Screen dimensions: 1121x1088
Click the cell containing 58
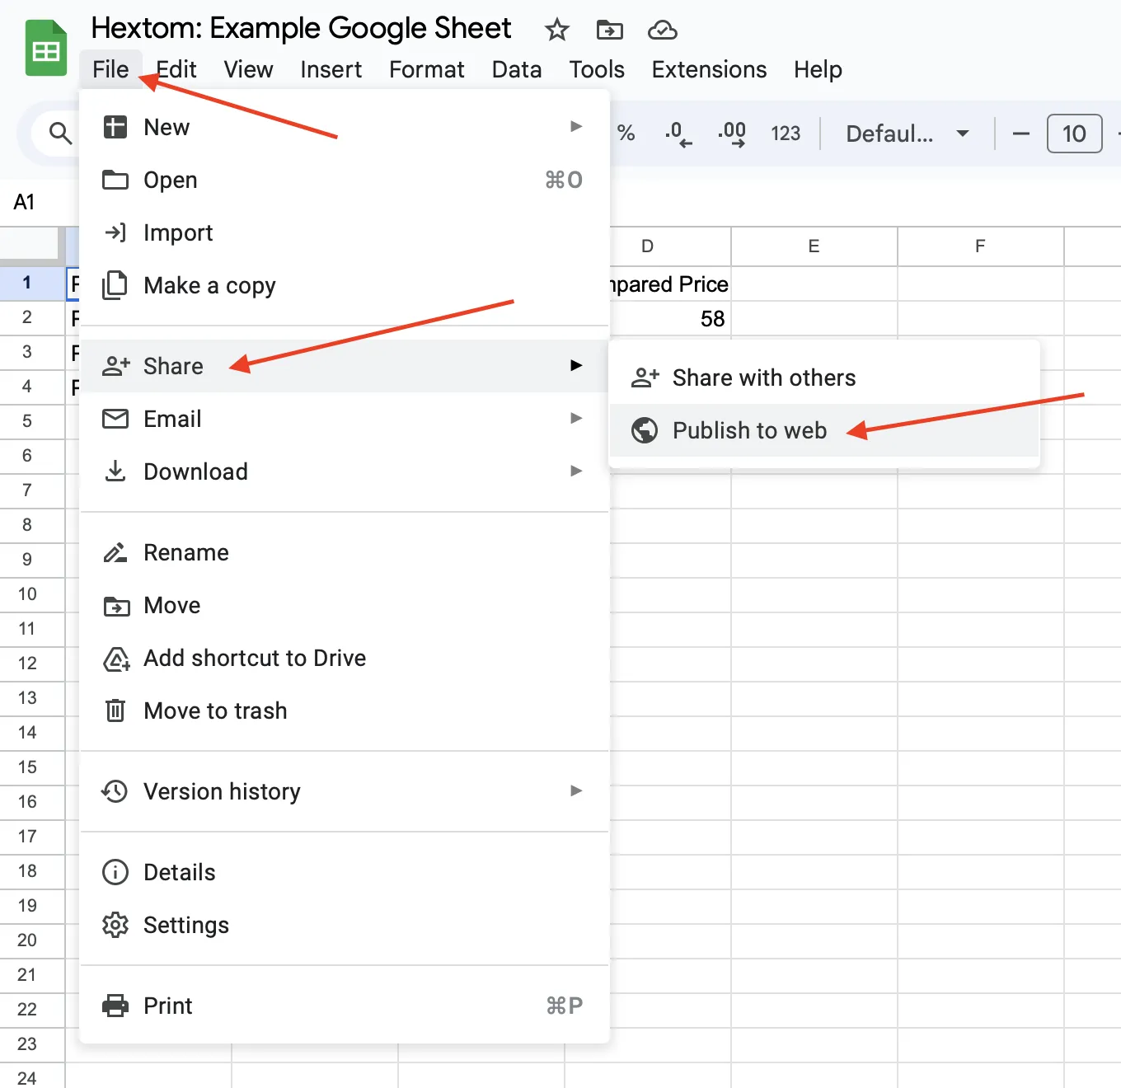(669, 319)
